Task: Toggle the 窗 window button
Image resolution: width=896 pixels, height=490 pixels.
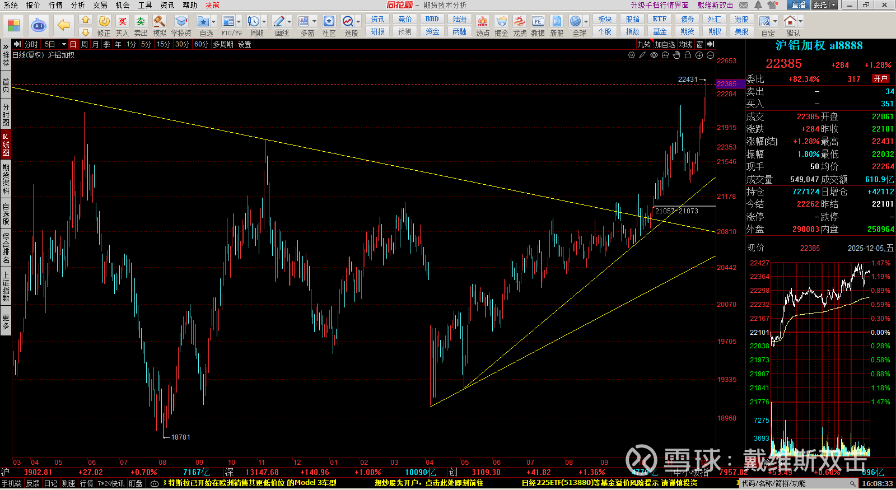Action: click(699, 44)
